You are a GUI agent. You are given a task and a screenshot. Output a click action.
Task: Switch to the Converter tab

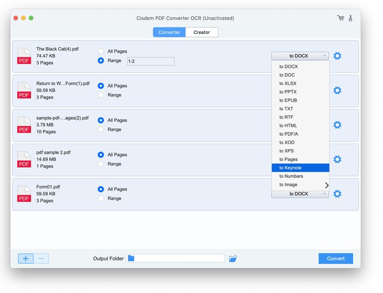pos(169,32)
